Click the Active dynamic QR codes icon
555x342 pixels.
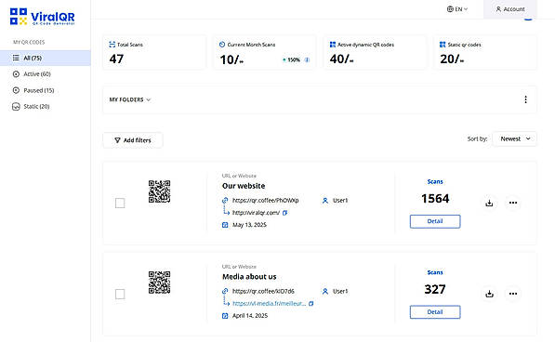pos(333,45)
